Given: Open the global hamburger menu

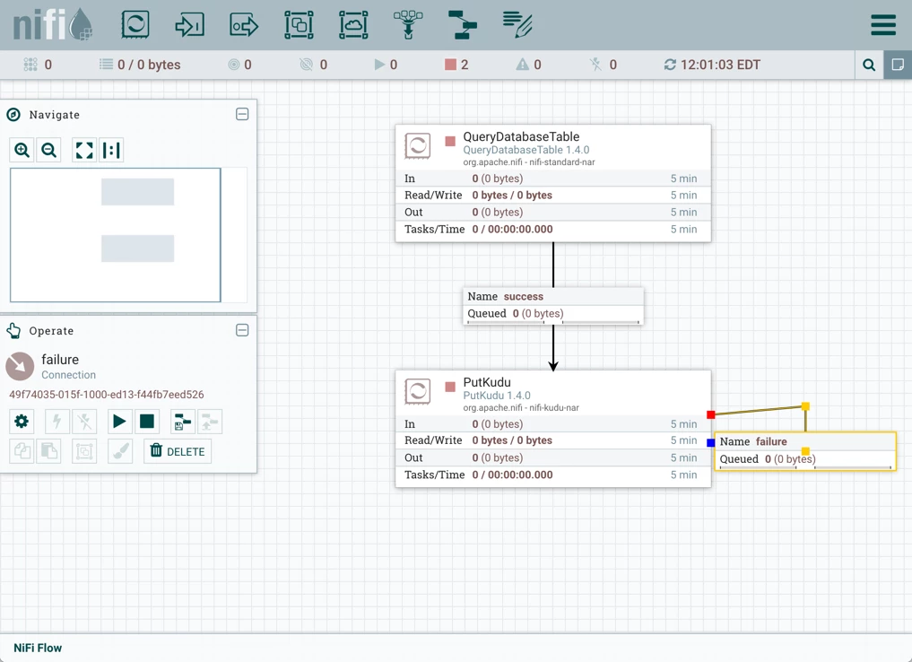Looking at the screenshot, I should (883, 25).
